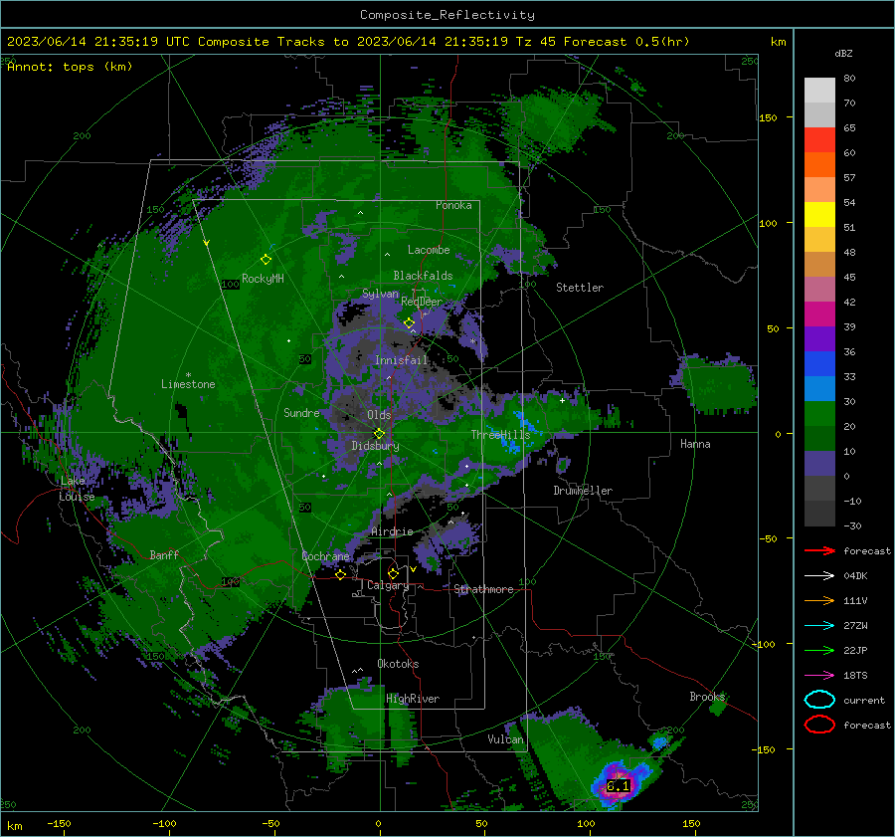Click the 'Forecast 0.5(hr)' header text
This screenshot has height=837, width=895.
coord(626,42)
